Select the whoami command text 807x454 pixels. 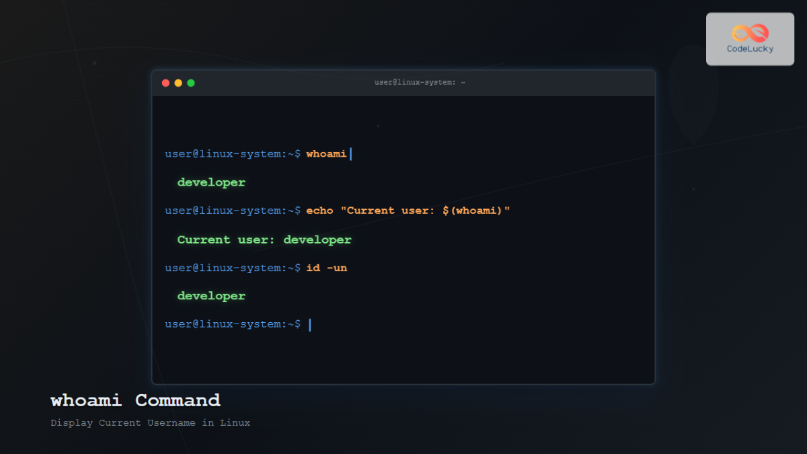click(x=326, y=153)
